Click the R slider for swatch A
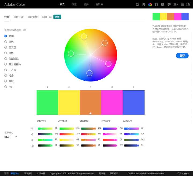193x176 pixels. [x=45, y=129]
